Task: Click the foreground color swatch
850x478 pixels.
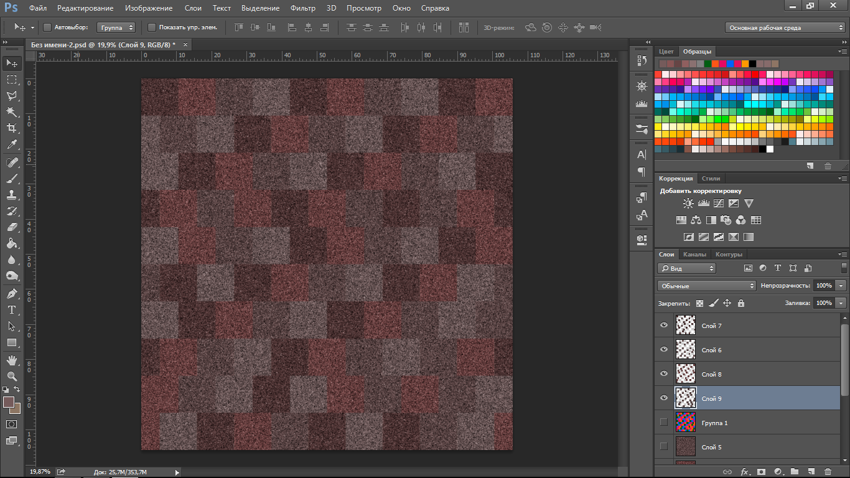Action: point(9,403)
